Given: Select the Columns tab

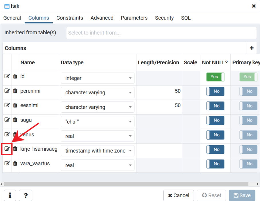Looking at the screenshot, I should pyautogui.click(x=39, y=18).
